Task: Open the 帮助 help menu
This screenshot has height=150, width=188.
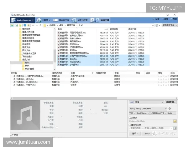Action: click(174, 19)
